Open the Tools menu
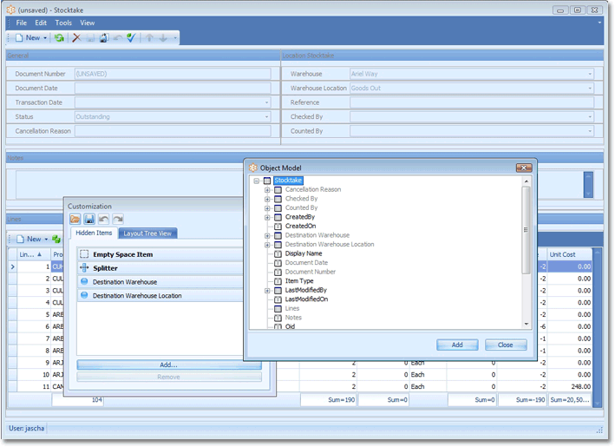This screenshot has height=447, width=615. pos(63,23)
